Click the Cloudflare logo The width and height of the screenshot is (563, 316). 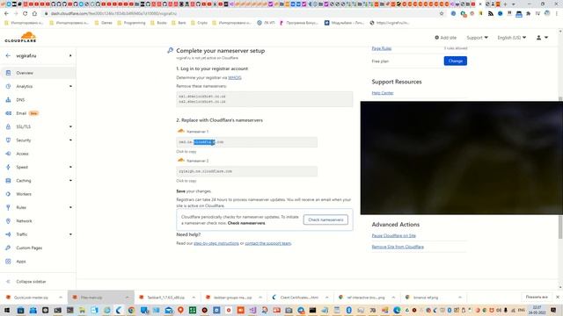point(20,37)
